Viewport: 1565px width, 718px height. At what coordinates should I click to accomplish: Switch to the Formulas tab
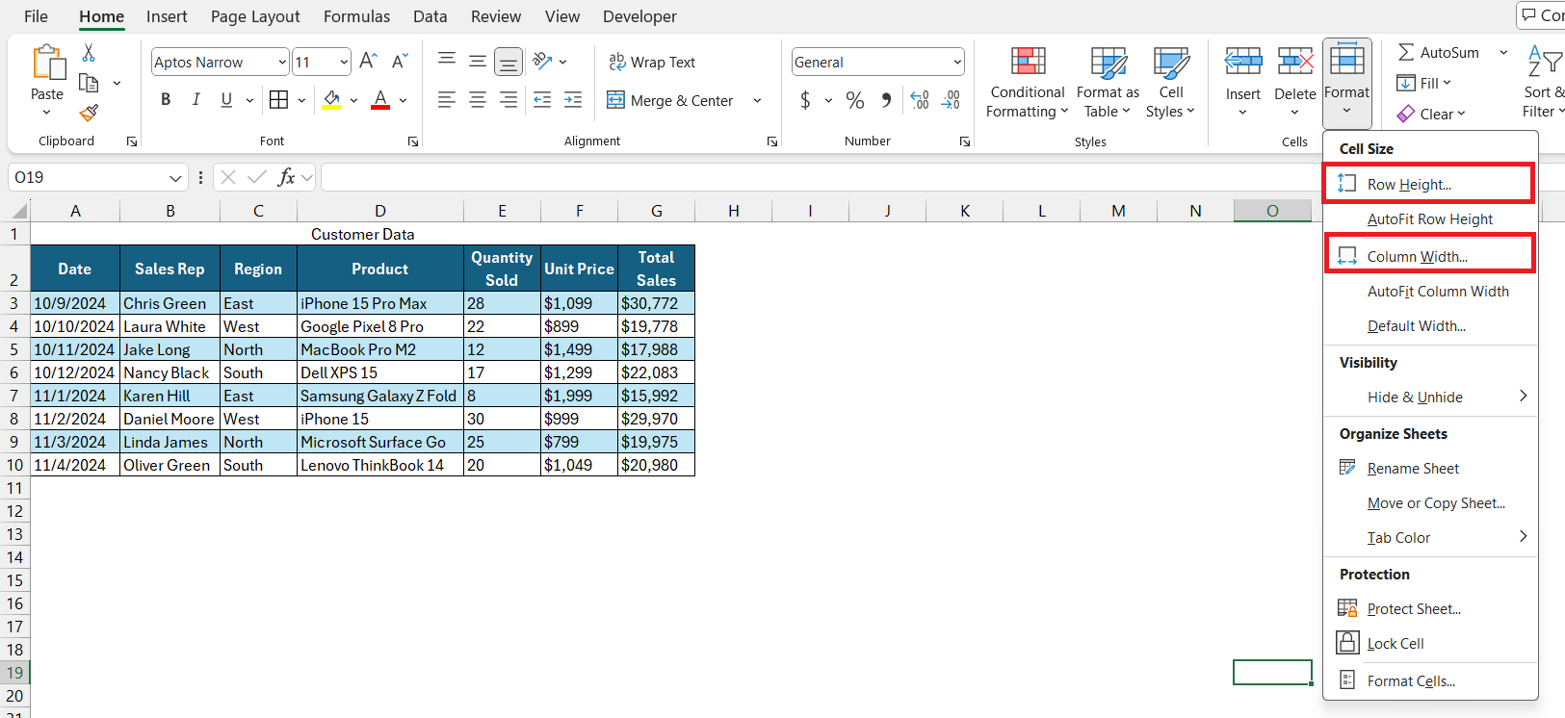click(356, 16)
